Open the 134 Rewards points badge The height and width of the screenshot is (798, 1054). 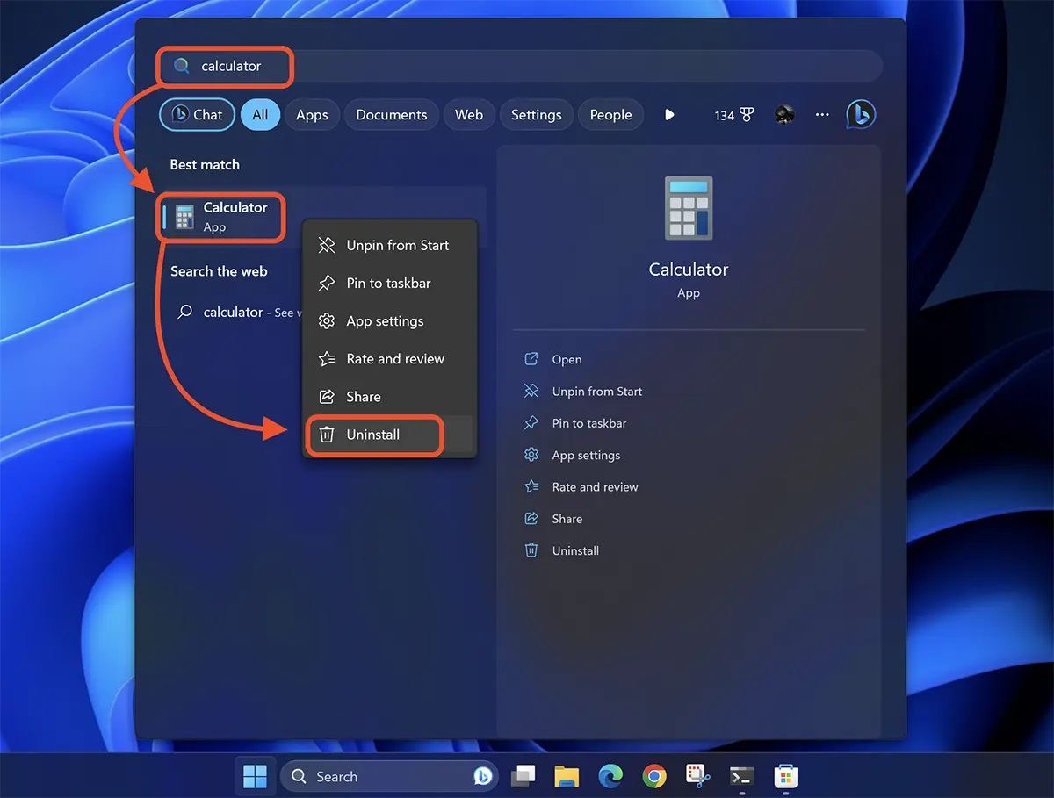734,115
